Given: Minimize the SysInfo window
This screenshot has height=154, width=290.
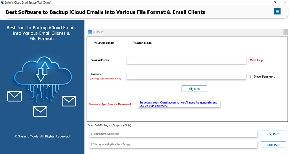Looking at the screenshot, I should [x=265, y=2].
